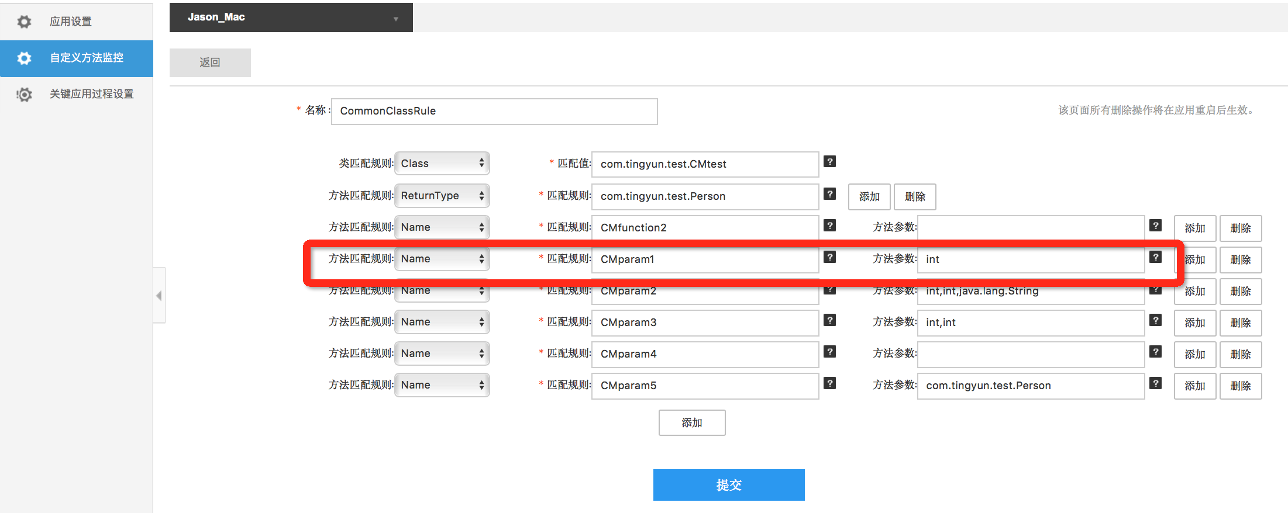Click help icon next to CMfunction2 field
The height and width of the screenshot is (513, 1288).
point(829,226)
